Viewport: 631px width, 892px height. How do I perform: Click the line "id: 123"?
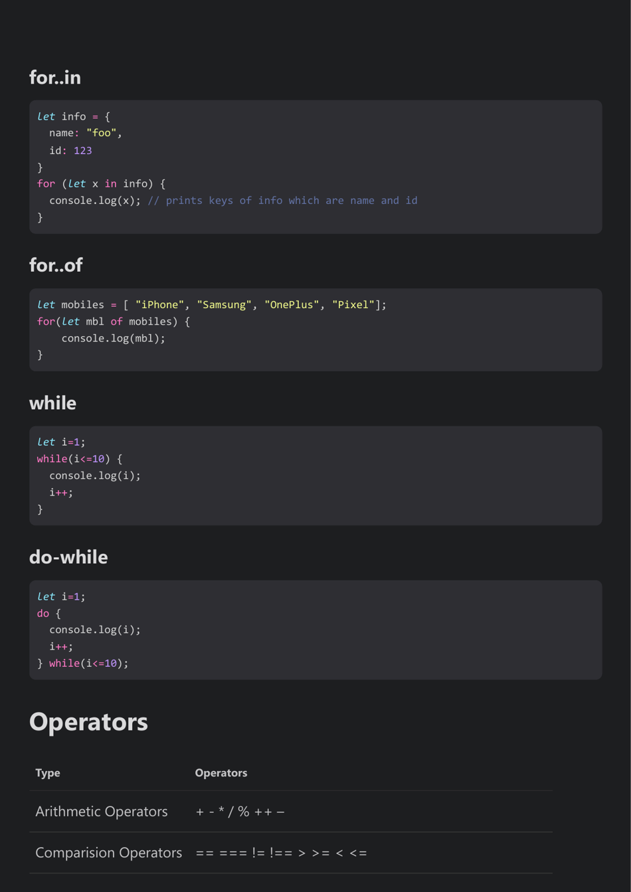tap(70, 151)
